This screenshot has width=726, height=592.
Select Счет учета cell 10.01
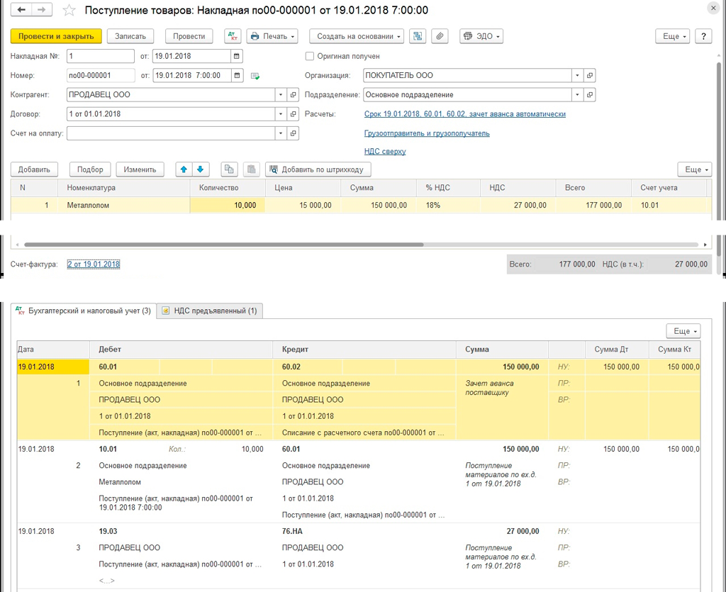coord(669,205)
